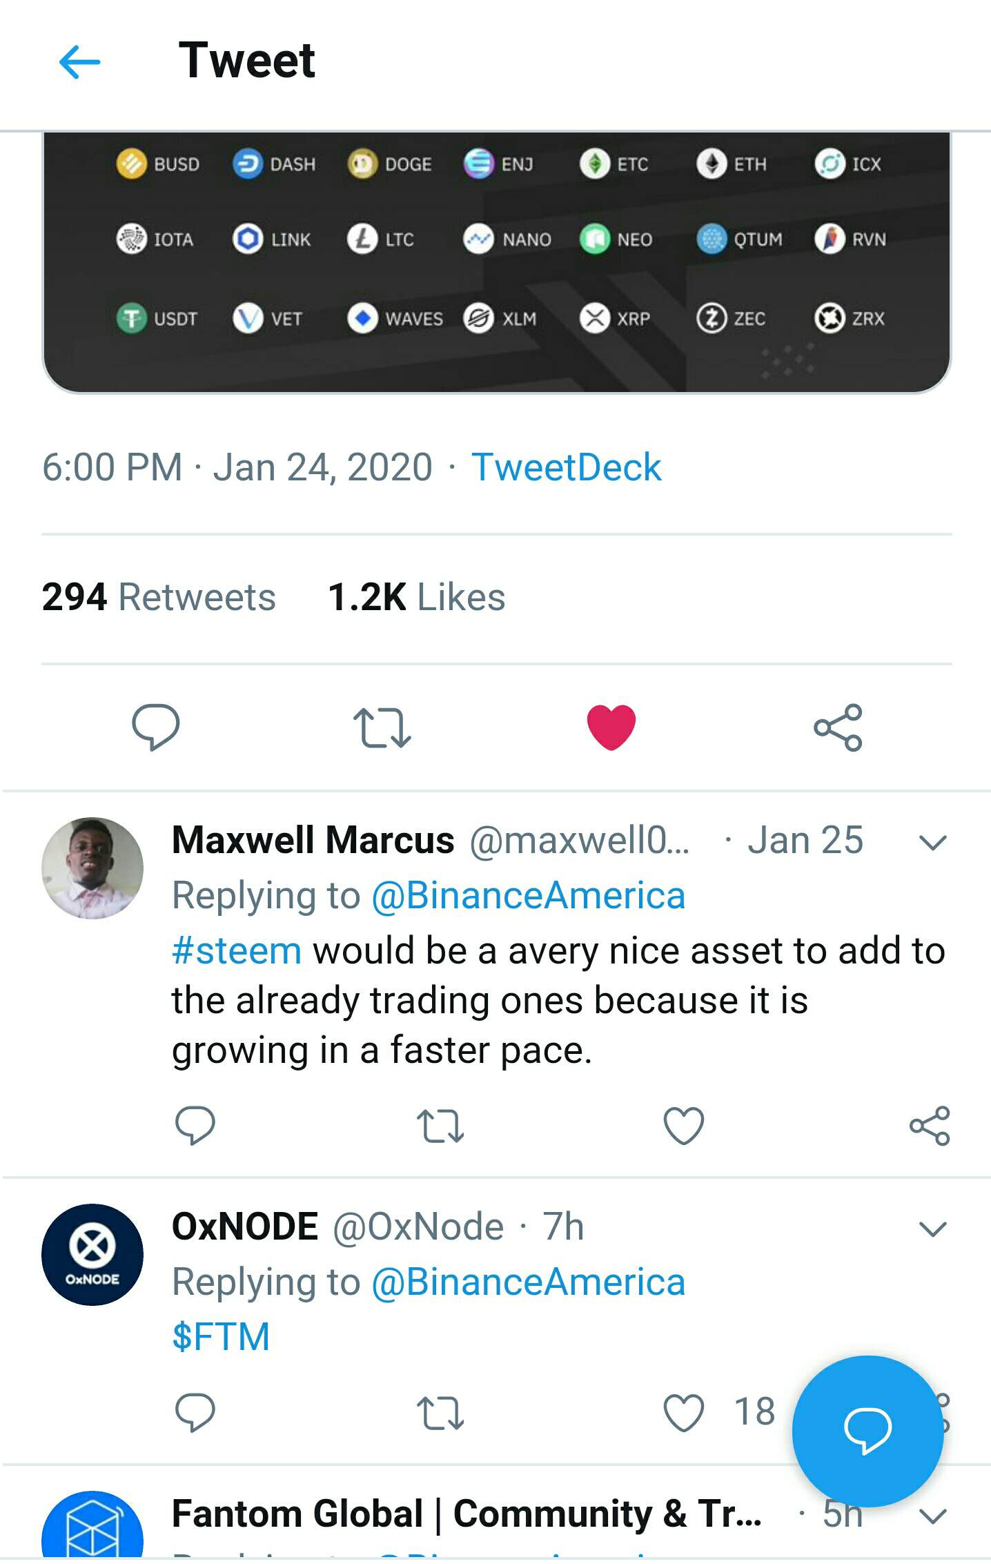Viewport: 991px width, 1564px height.
Task: Reply to Maxwell Marcus's comment
Action: click(195, 1126)
